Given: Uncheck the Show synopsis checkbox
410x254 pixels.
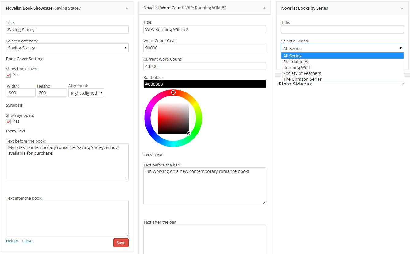Looking at the screenshot, I should pyautogui.click(x=9, y=122).
